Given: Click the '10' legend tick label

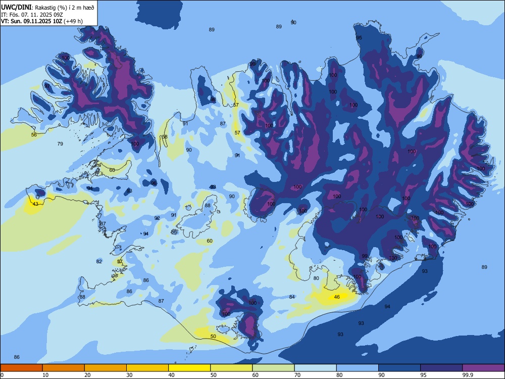Looking at the screenshot, I should 46,375.
